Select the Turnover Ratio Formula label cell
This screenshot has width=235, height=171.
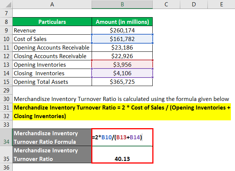[52, 137]
